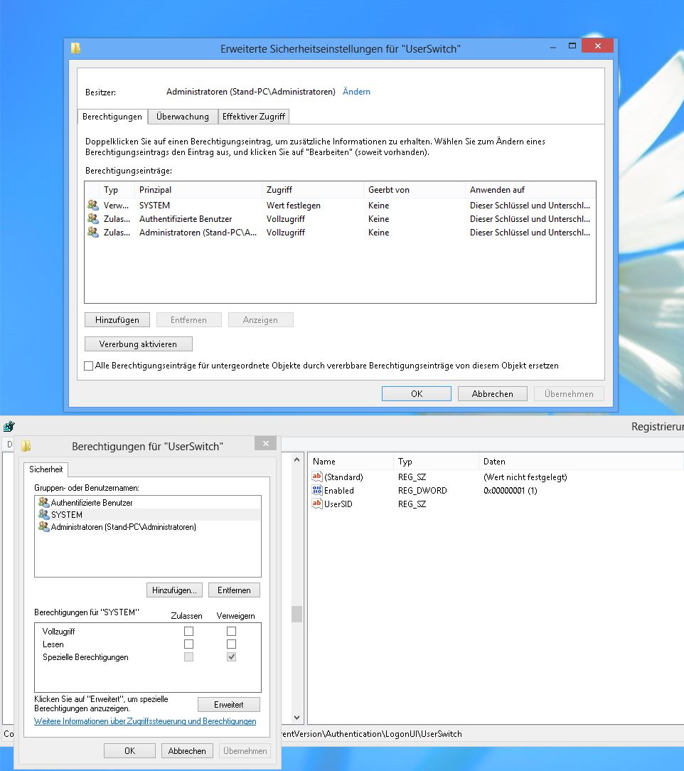Sort permission entries by Prinzipal column header

tap(198, 190)
